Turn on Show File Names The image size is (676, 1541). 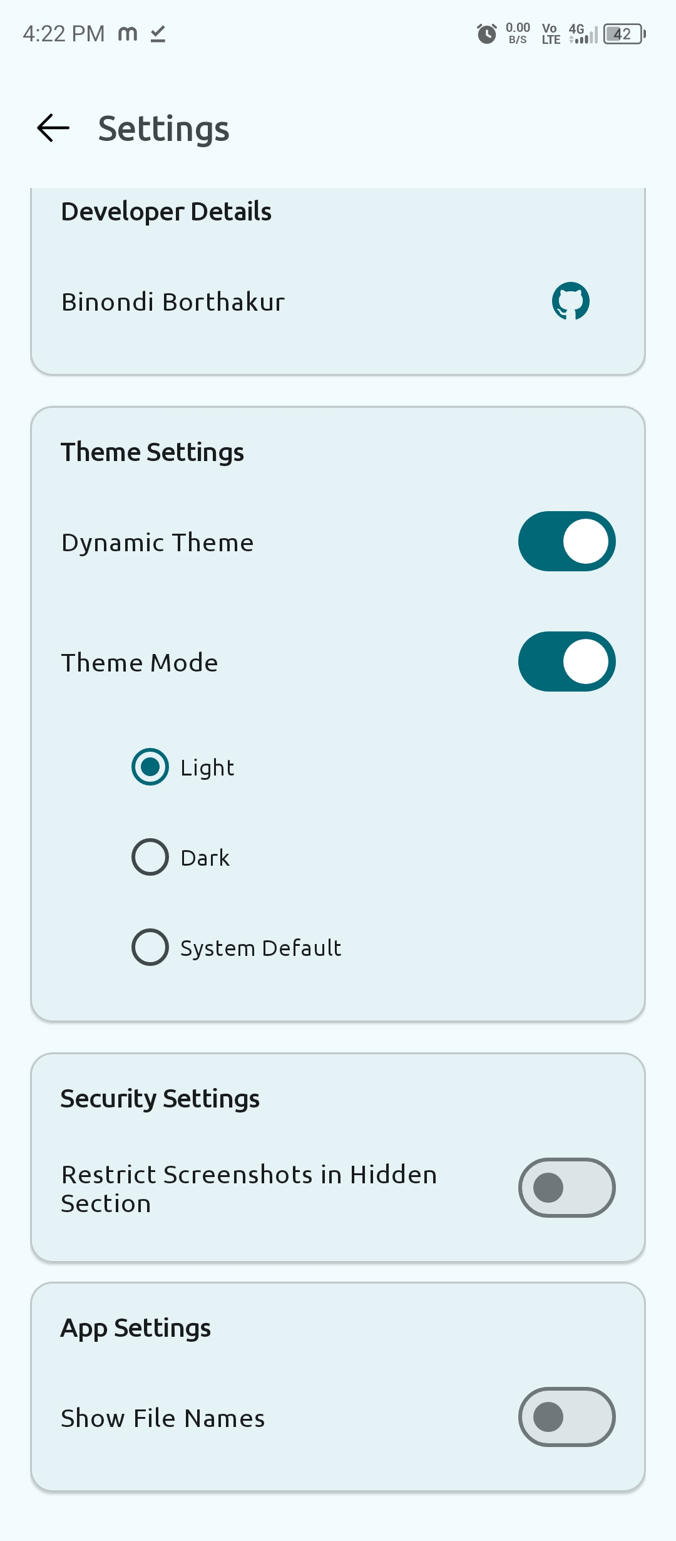(566, 1417)
